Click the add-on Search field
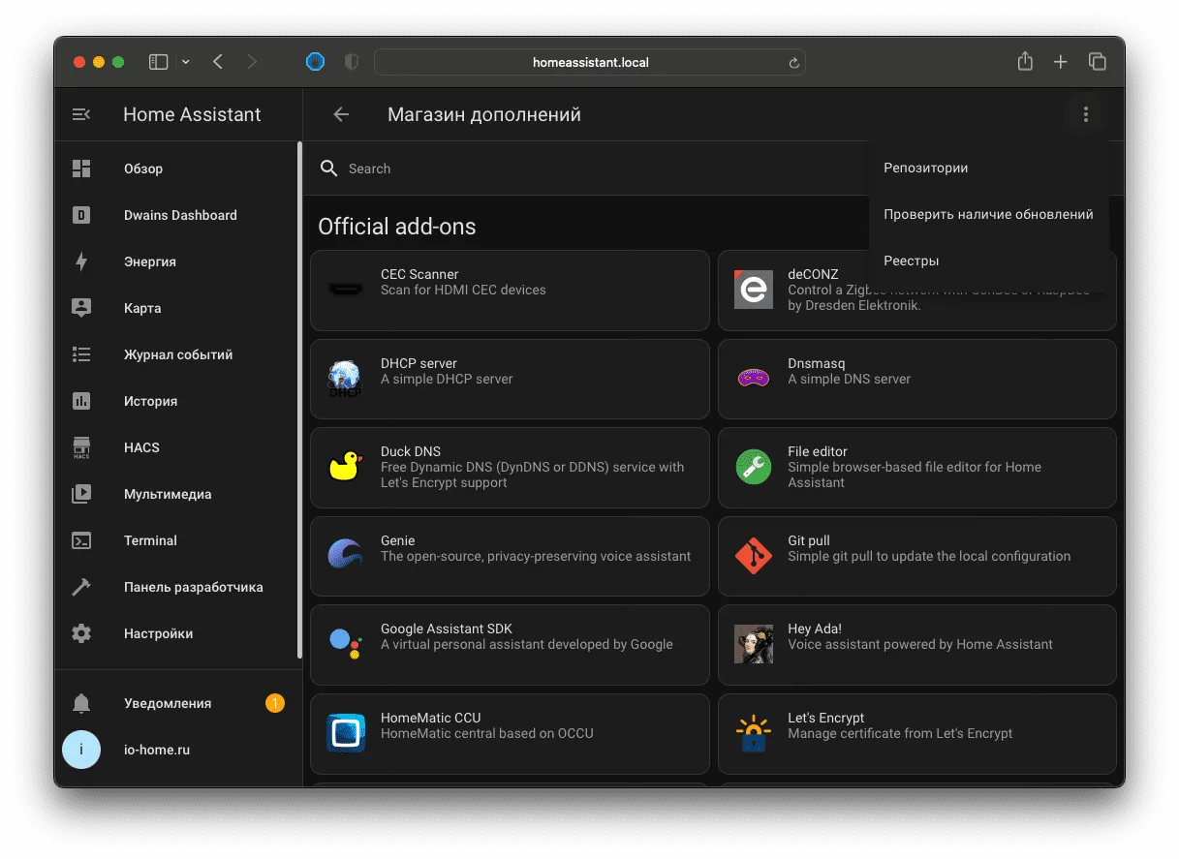The width and height of the screenshot is (1179, 859). tap(591, 169)
